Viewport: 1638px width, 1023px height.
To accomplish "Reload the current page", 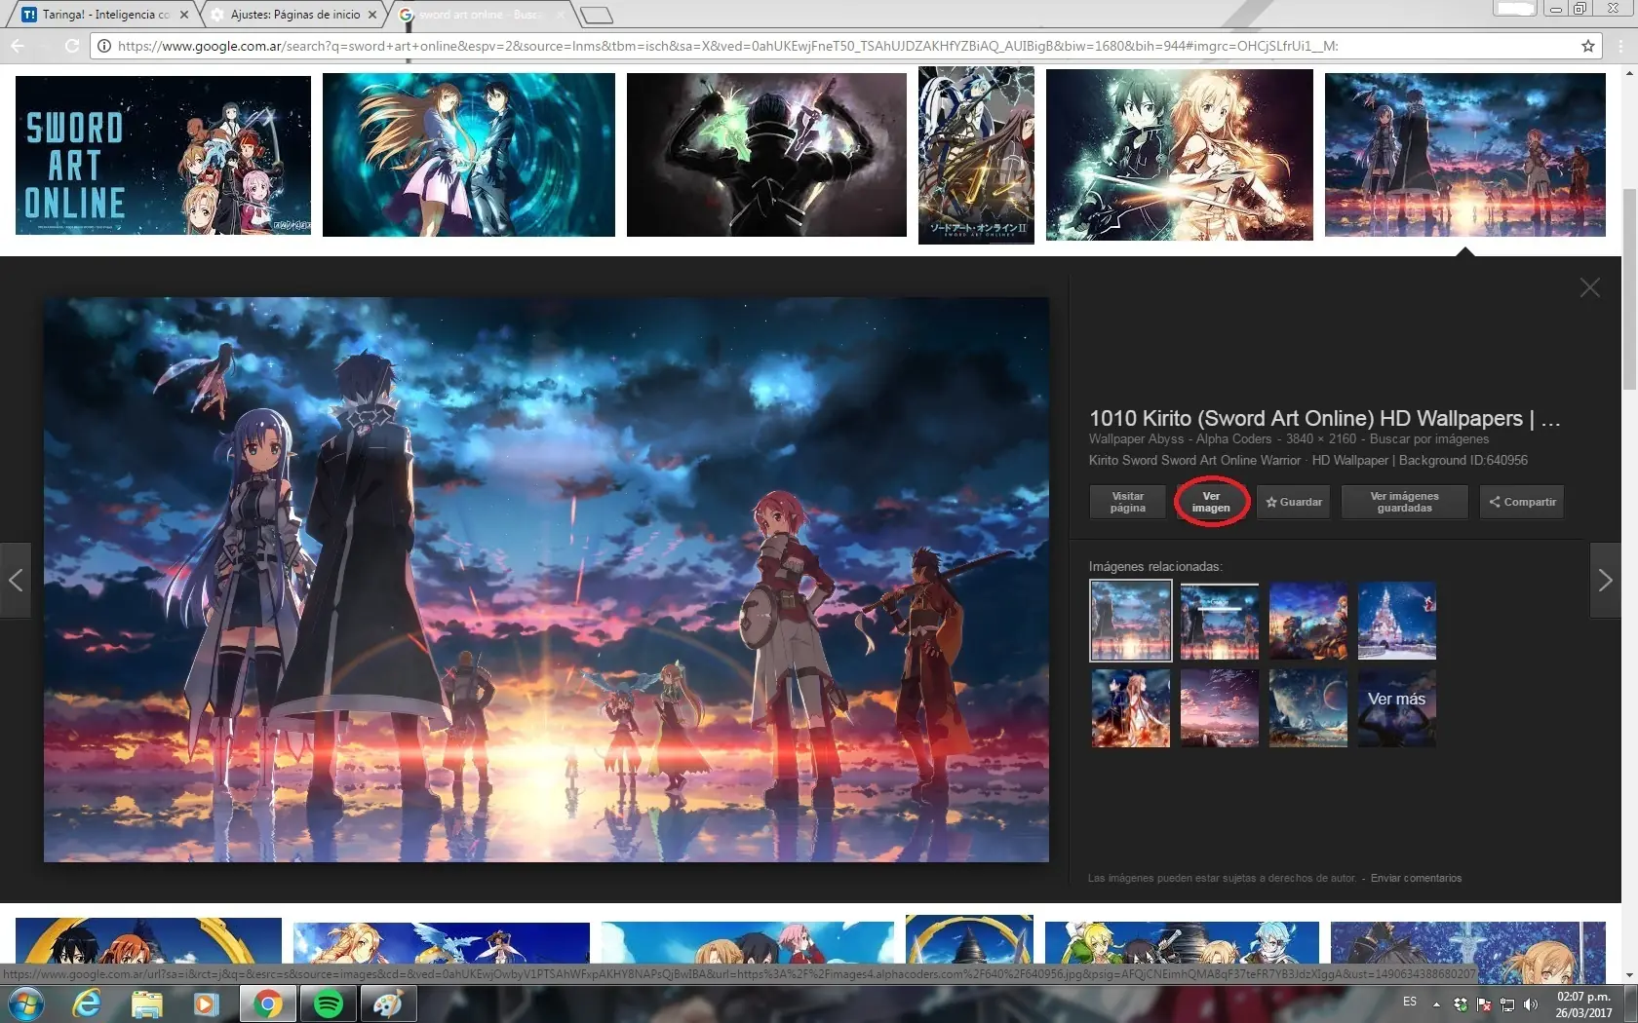I will pos(71,46).
